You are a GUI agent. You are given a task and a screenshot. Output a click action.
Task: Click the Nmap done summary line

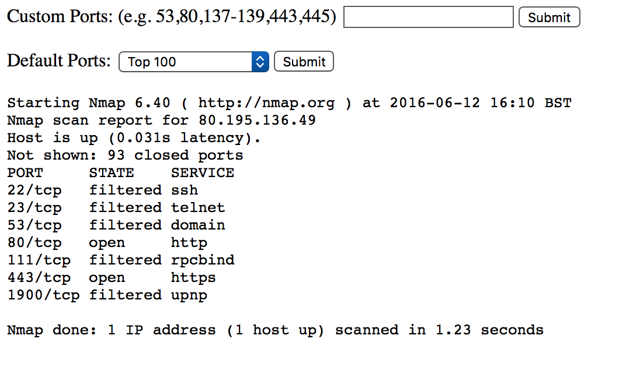[x=275, y=330]
